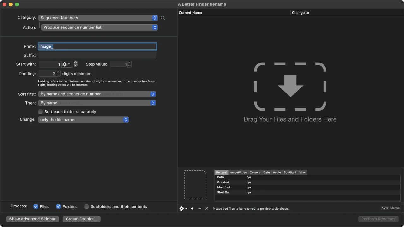This screenshot has width=404, height=227.
Task: Open the gear actions menu under the preview table
Action: (183, 208)
